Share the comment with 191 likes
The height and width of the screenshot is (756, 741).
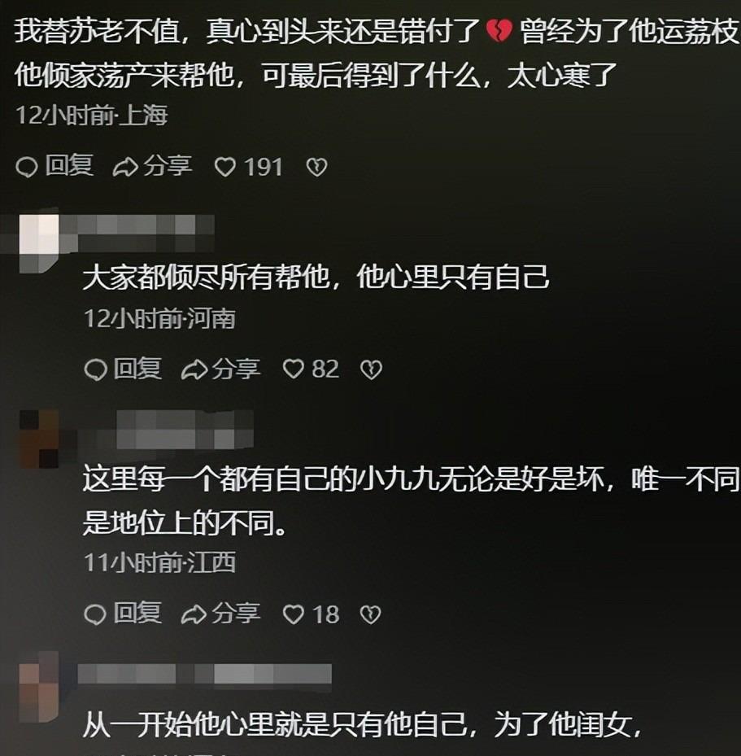(x=152, y=166)
